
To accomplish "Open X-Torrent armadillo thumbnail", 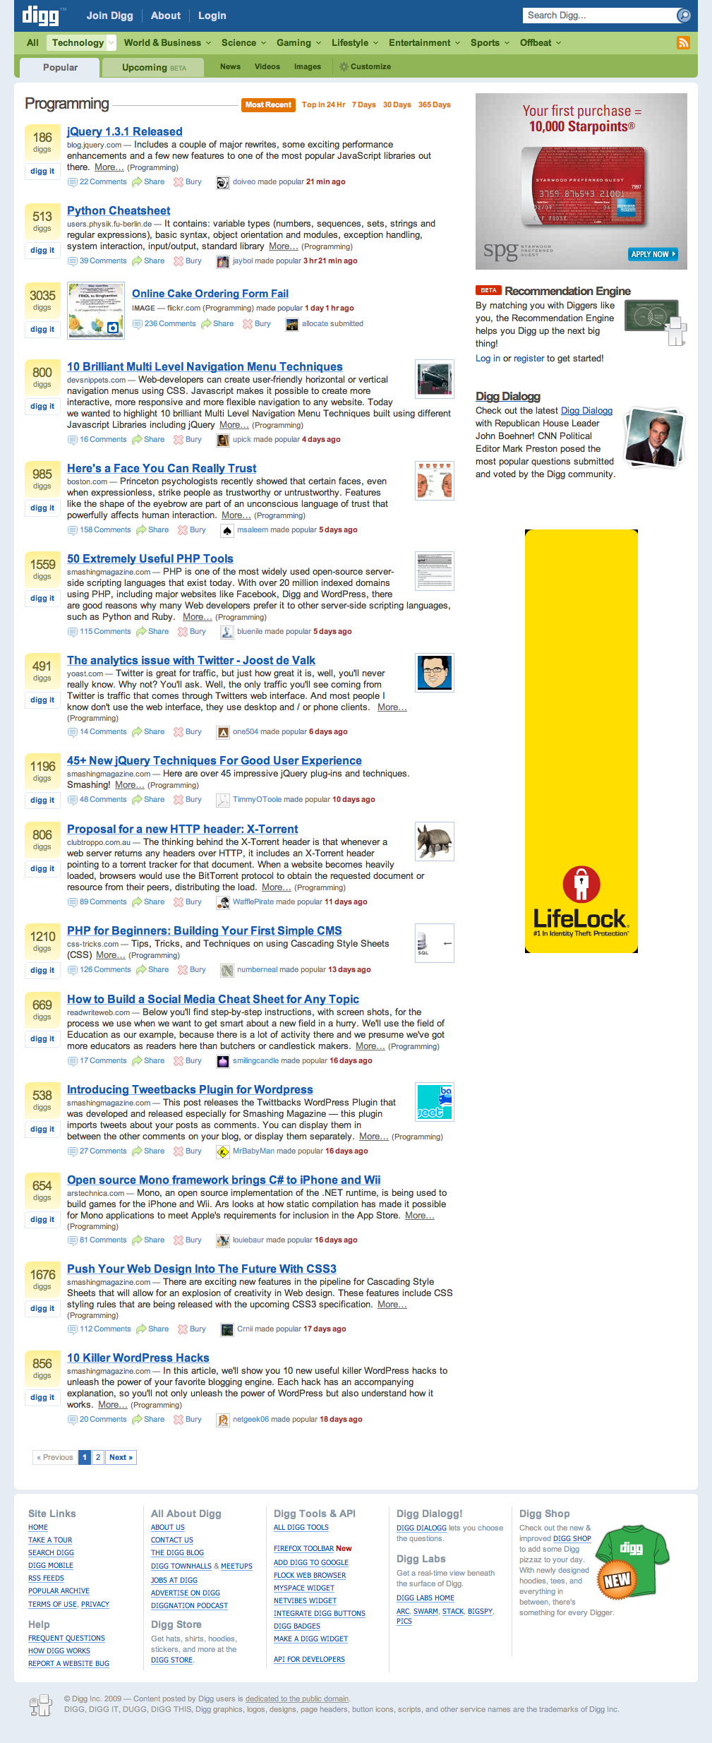I will [x=434, y=841].
